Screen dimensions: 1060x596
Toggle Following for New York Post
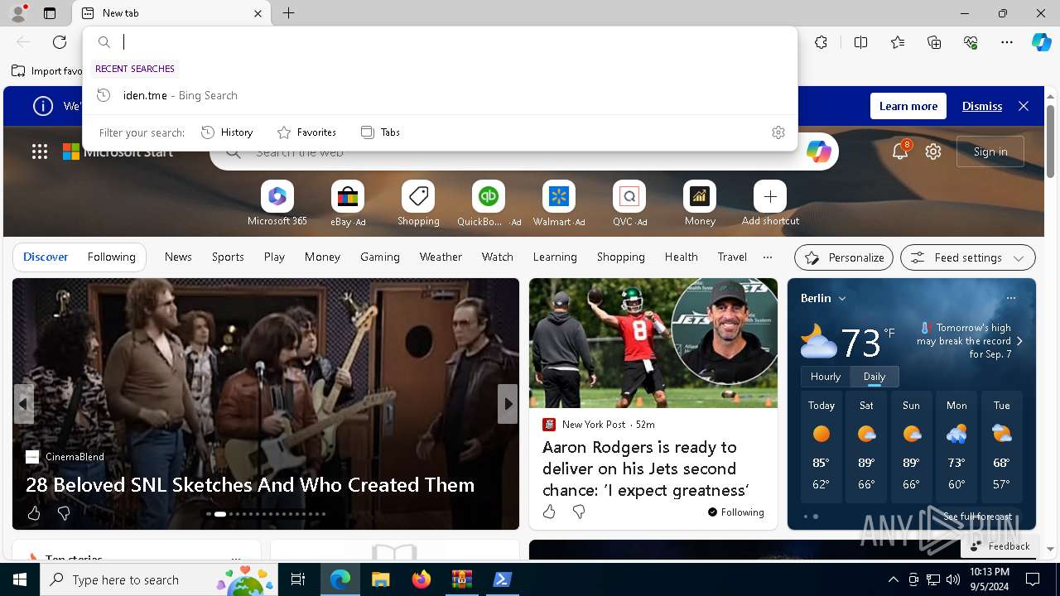tap(736, 512)
